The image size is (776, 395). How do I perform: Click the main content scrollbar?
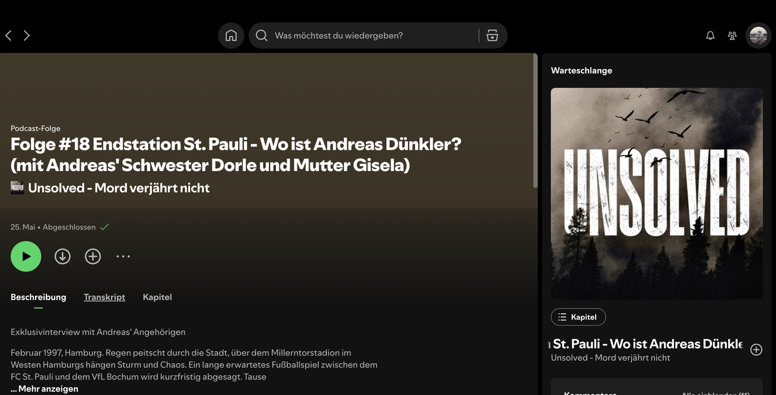(535, 121)
